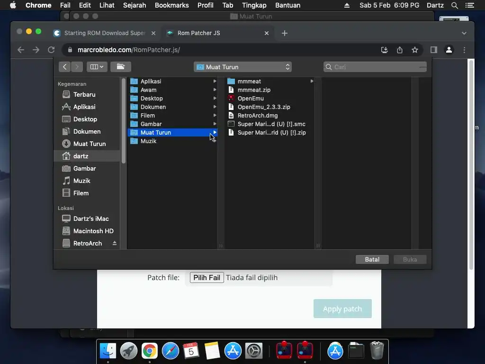Reload the page in Chrome
485x364 pixels.
pyautogui.click(x=51, y=50)
